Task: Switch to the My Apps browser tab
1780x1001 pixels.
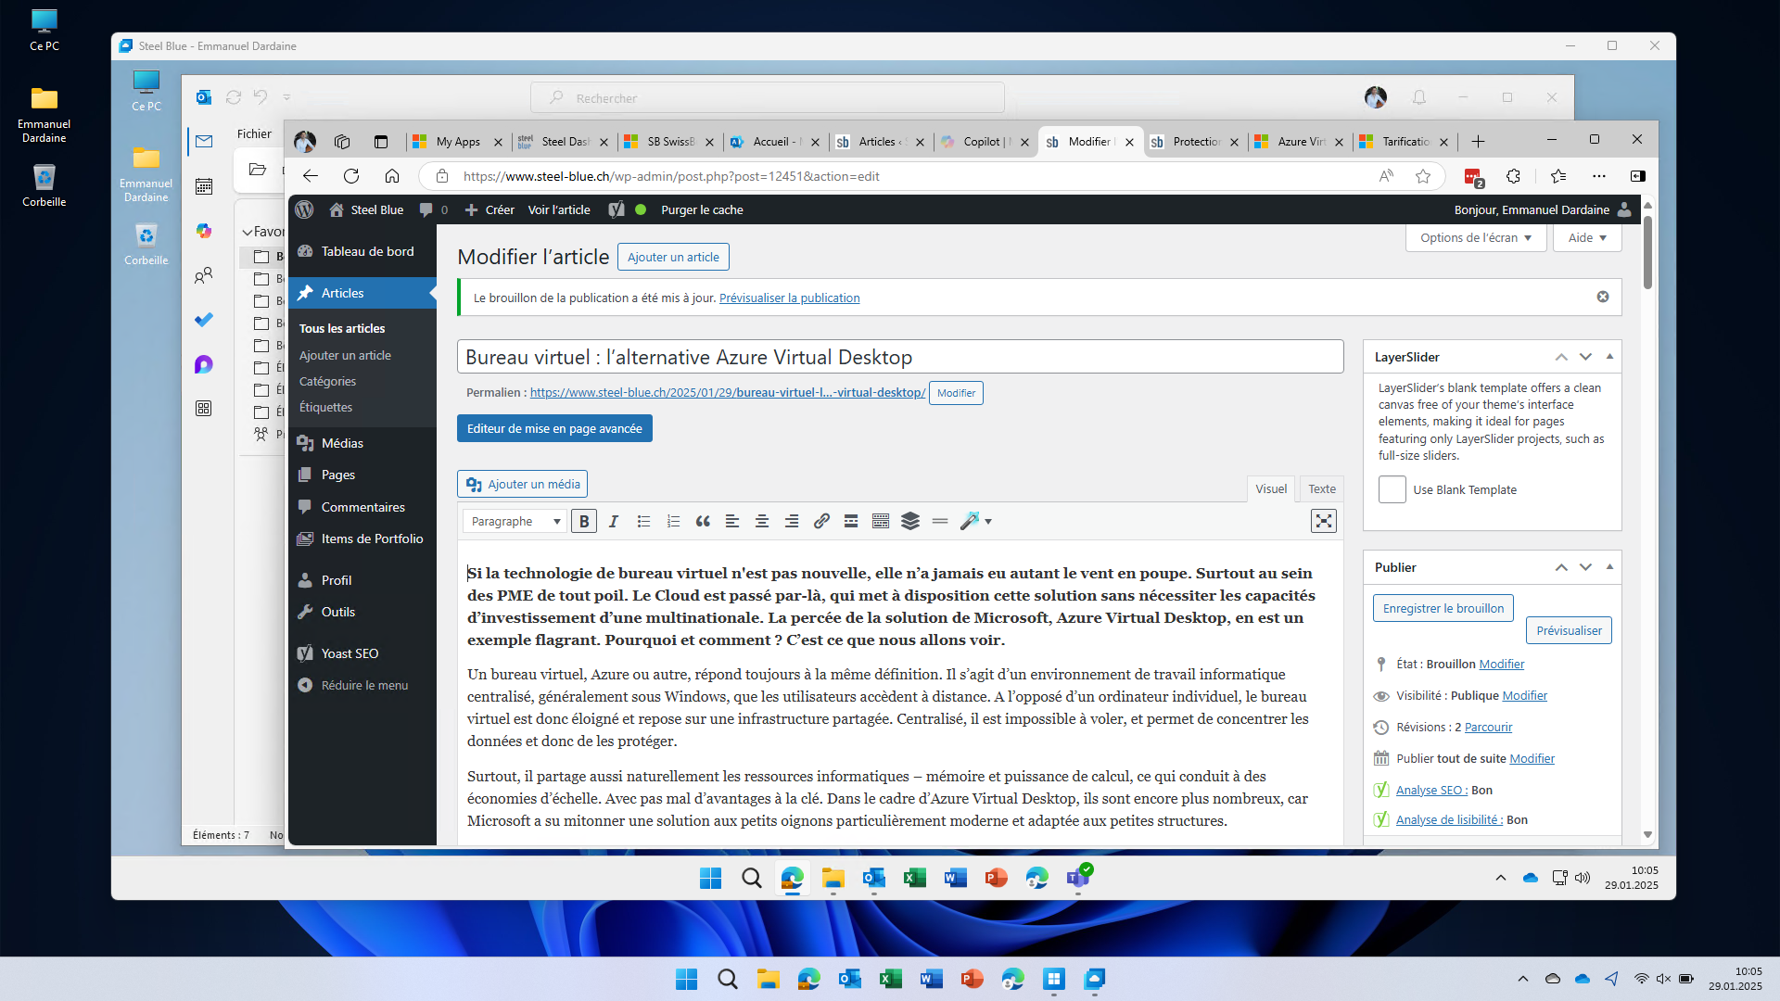Action: 458,142
